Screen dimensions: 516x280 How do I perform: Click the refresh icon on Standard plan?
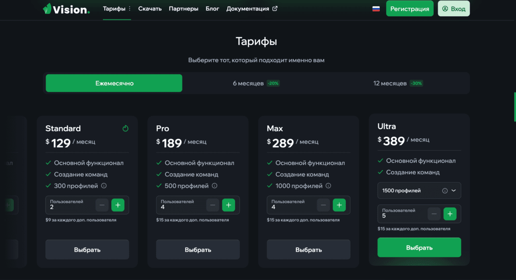coord(125,128)
